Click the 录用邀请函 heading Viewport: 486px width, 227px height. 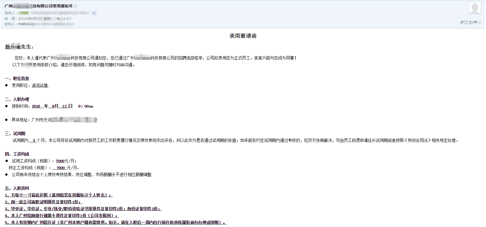tap(243, 36)
